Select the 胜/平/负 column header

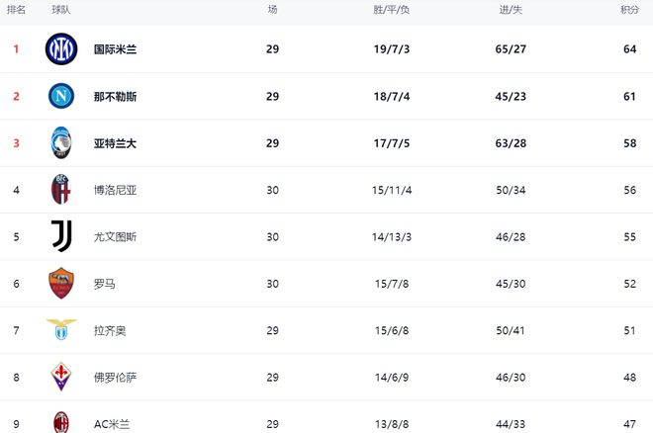point(391,10)
